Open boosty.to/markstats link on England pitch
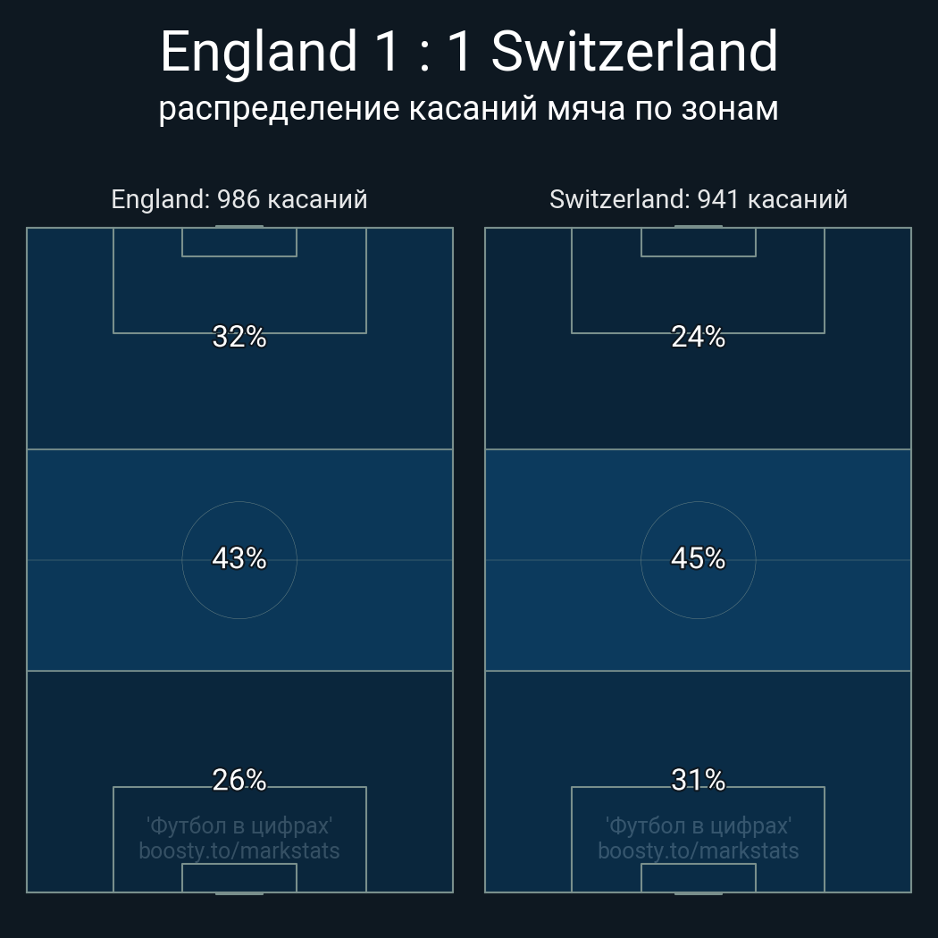 point(239,850)
